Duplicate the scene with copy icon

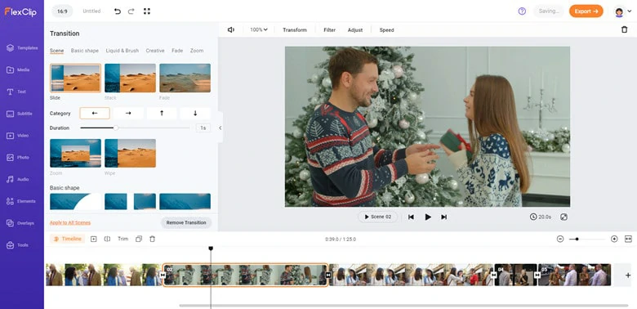[139, 239]
